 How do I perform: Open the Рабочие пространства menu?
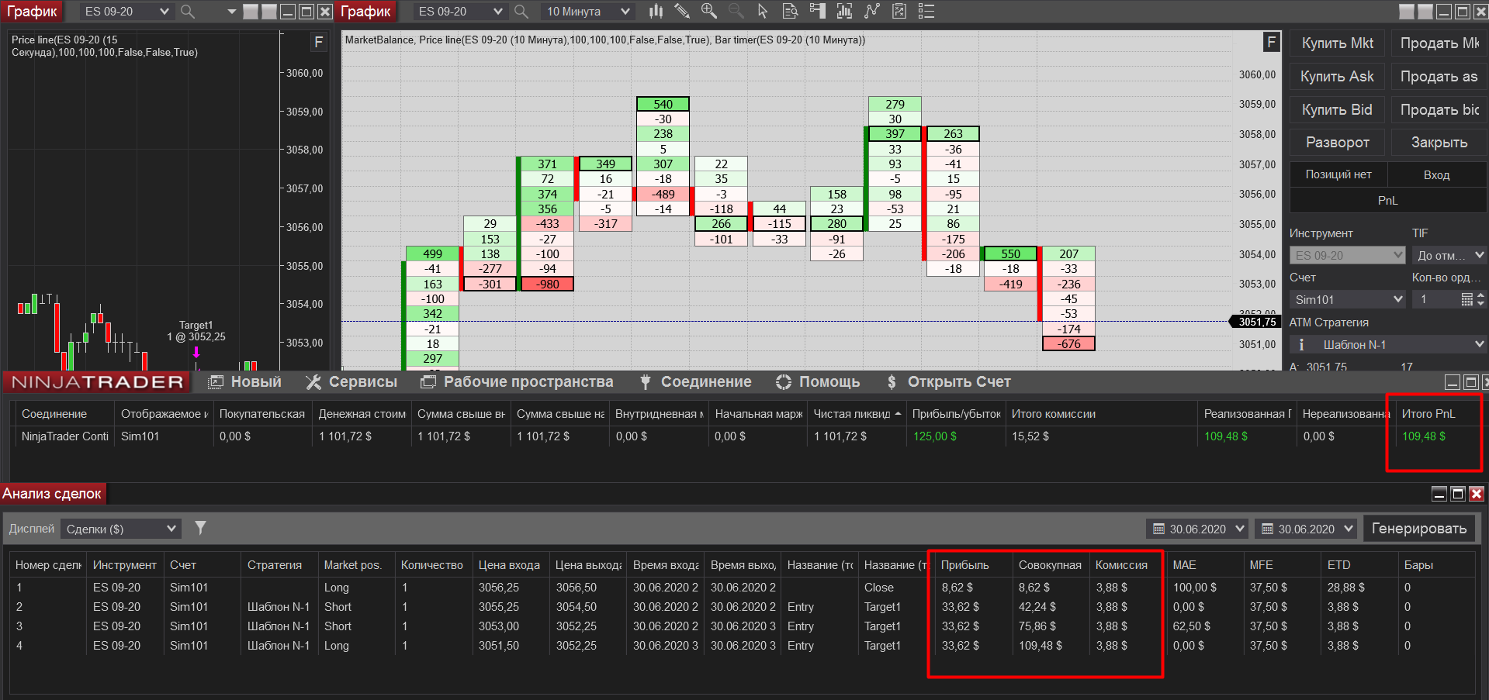(517, 381)
